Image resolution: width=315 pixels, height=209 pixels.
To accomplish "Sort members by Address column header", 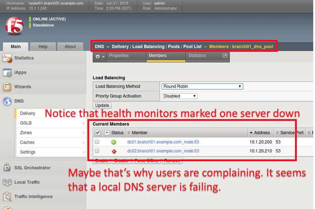I will 261,132.
